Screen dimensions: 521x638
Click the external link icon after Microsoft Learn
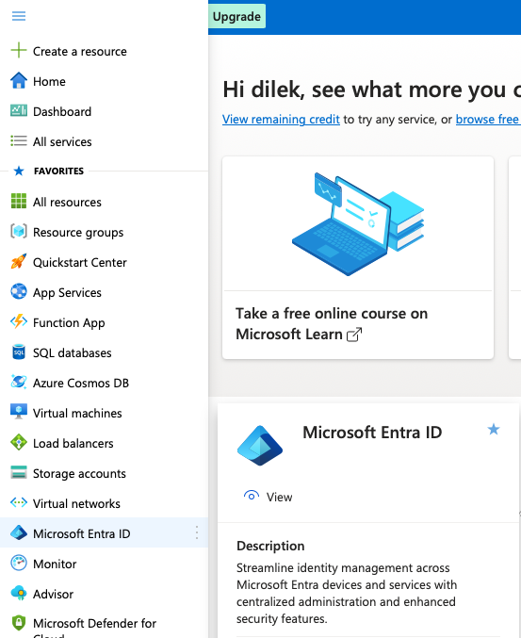tap(354, 335)
